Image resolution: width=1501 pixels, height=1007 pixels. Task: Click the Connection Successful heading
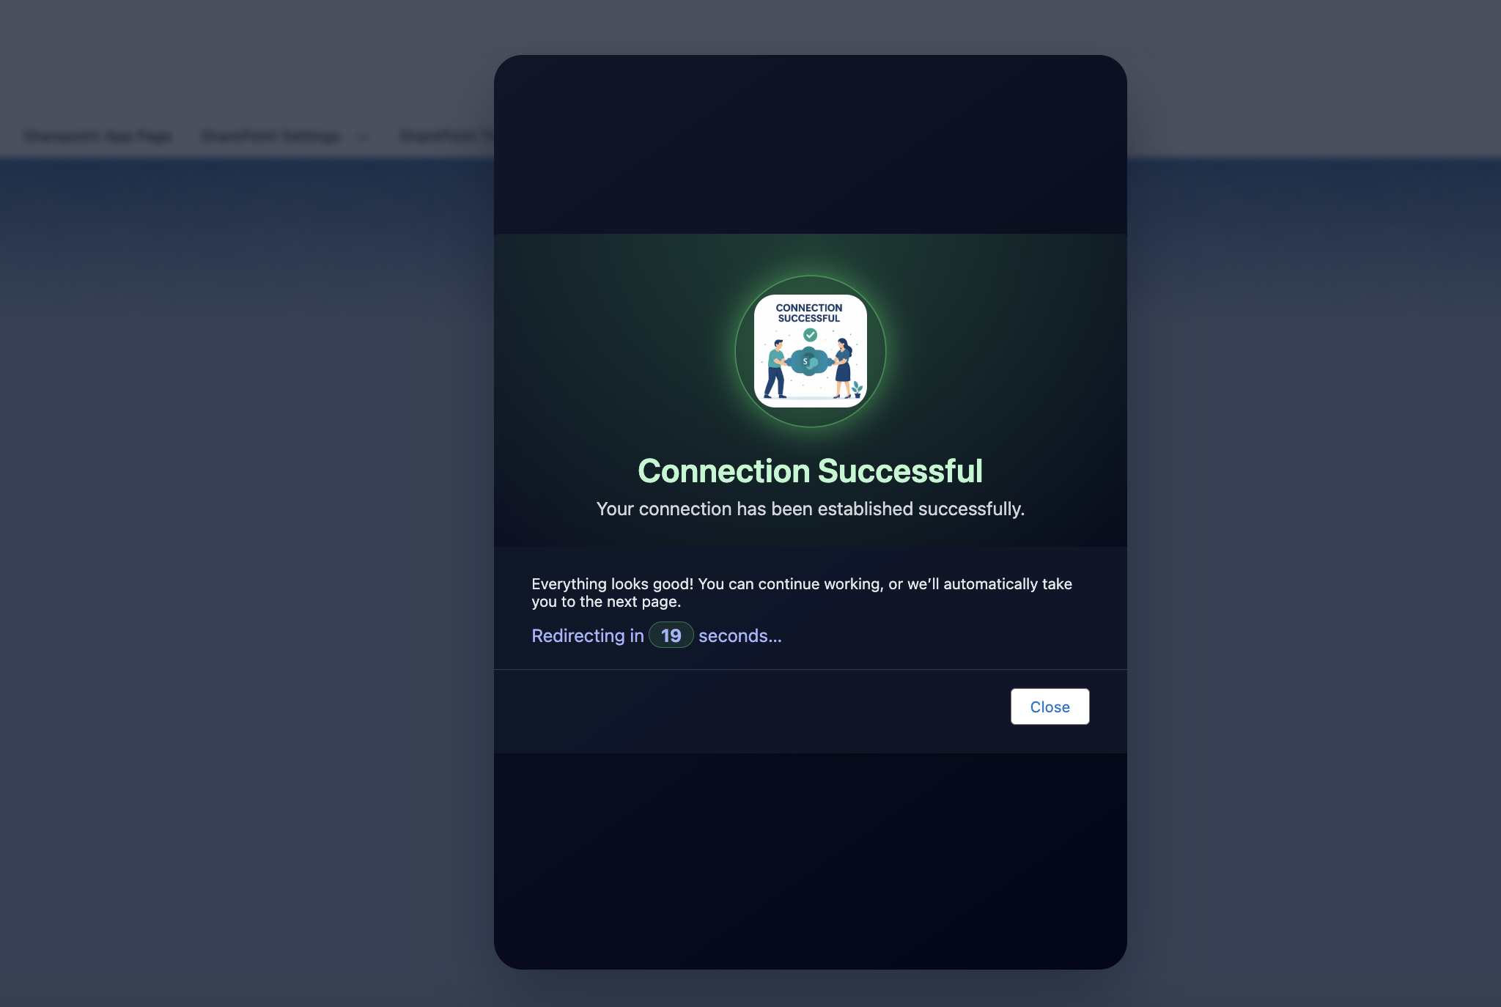(810, 471)
